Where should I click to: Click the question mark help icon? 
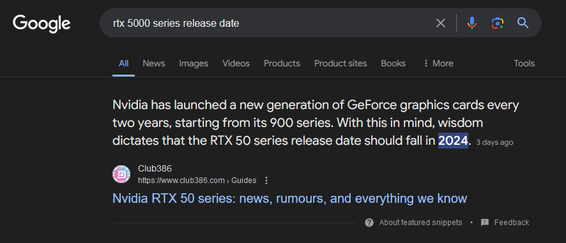[369, 223]
